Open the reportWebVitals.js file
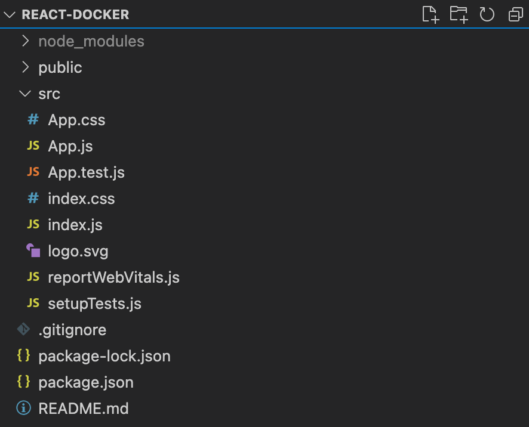Viewport: 529px width, 427px height. pyautogui.click(x=113, y=277)
